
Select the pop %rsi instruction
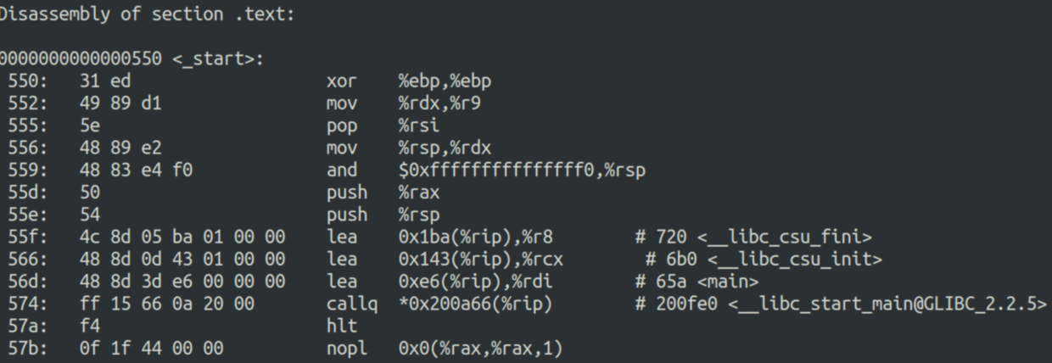(x=378, y=126)
